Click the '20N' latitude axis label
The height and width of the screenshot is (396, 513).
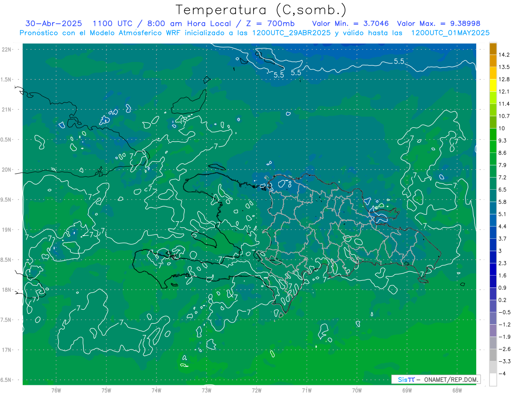(6, 170)
